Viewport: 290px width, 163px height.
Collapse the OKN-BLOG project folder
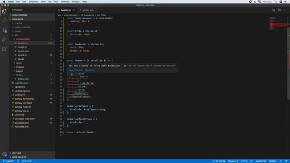click(x=32, y=19)
